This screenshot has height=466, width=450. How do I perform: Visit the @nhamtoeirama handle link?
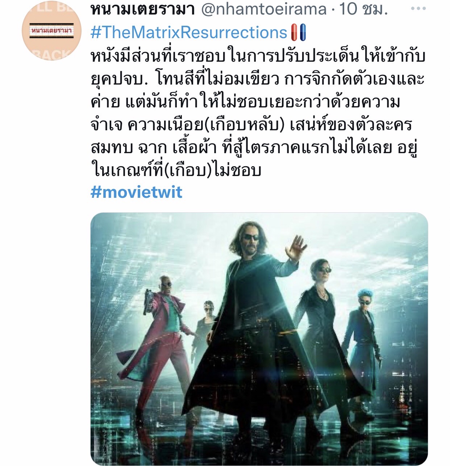(x=263, y=9)
